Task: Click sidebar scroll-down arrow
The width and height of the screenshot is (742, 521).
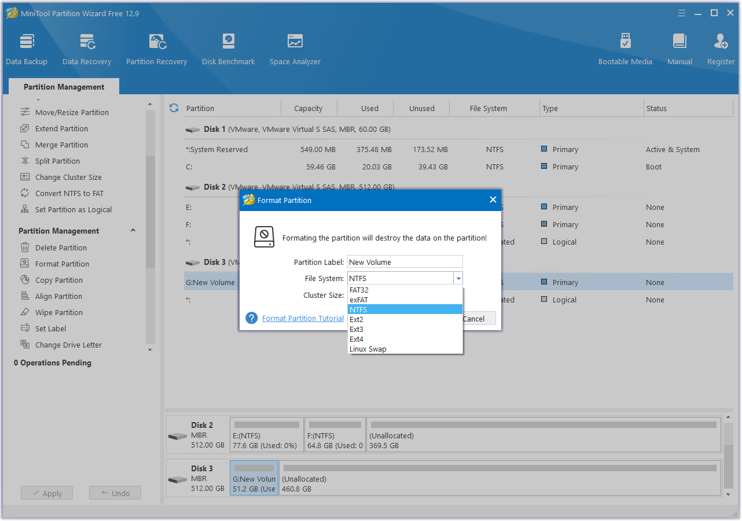Action: click(x=150, y=350)
